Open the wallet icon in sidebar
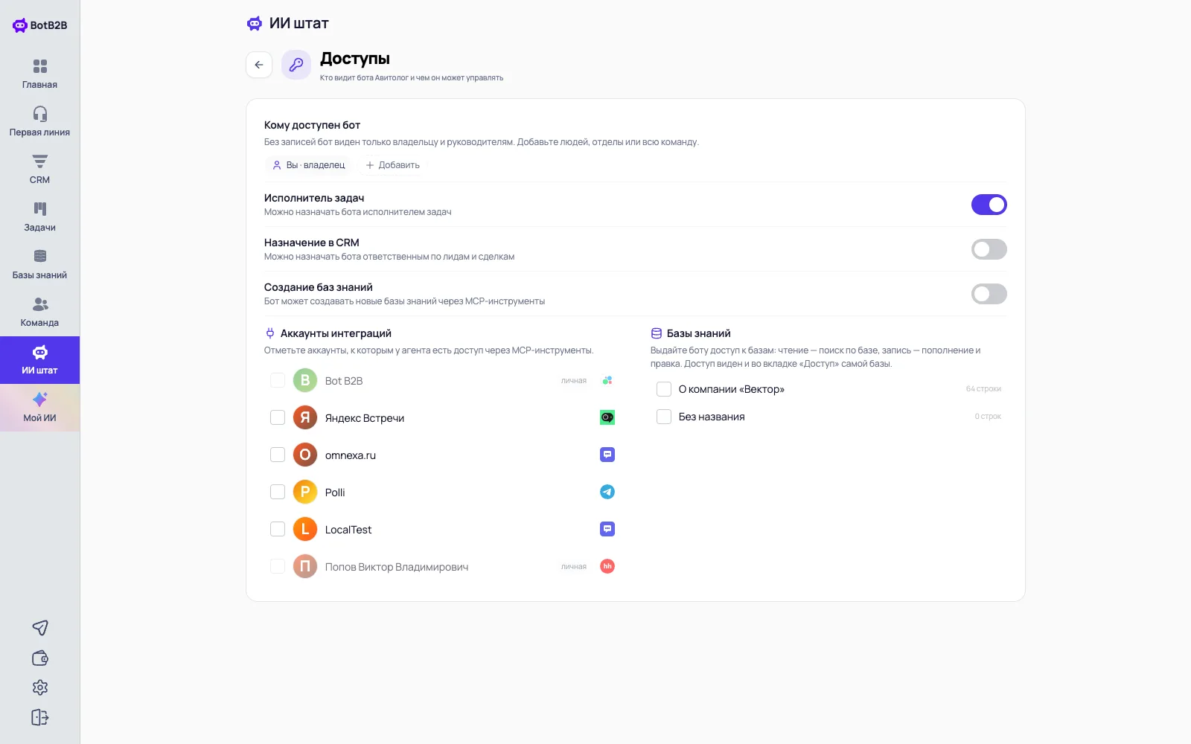Image resolution: width=1191 pixels, height=744 pixels. (x=40, y=658)
